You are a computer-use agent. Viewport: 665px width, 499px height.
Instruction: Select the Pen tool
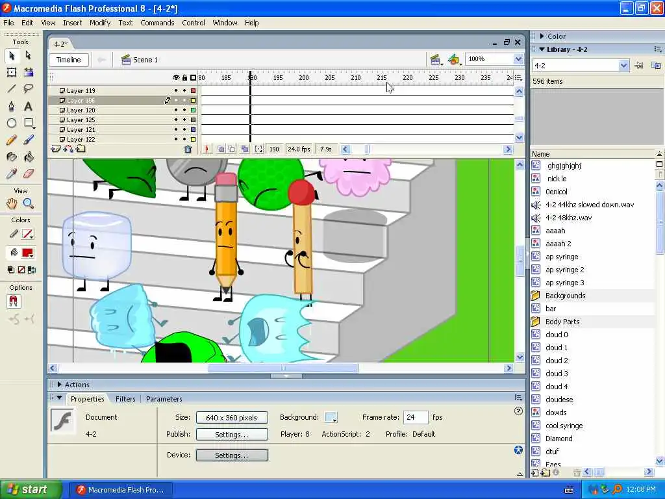click(12, 106)
